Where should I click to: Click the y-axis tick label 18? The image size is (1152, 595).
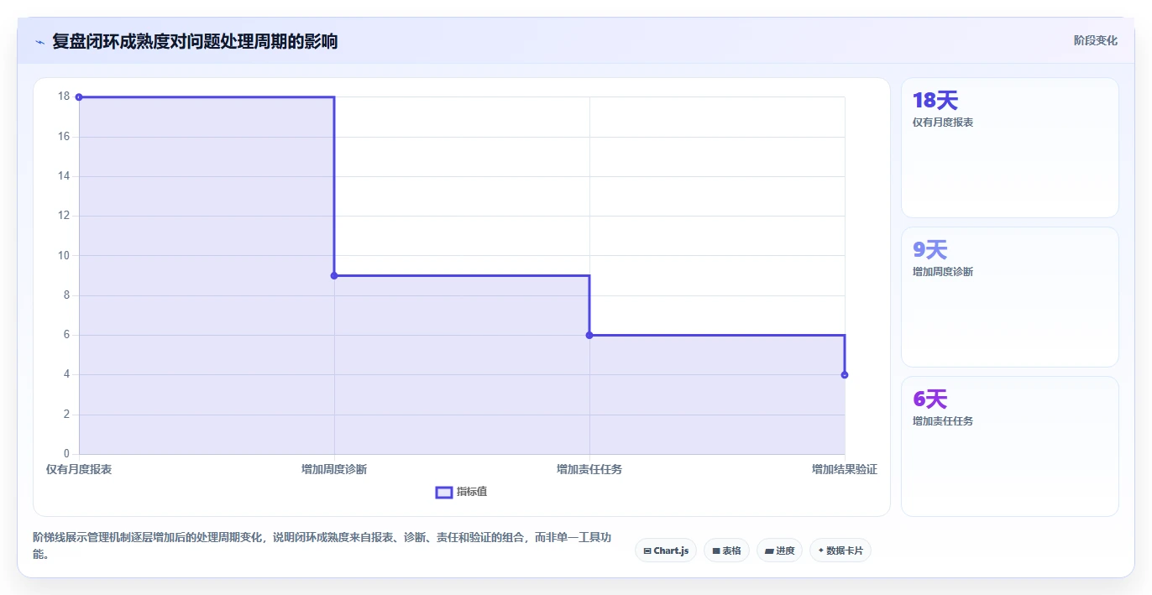[64, 97]
